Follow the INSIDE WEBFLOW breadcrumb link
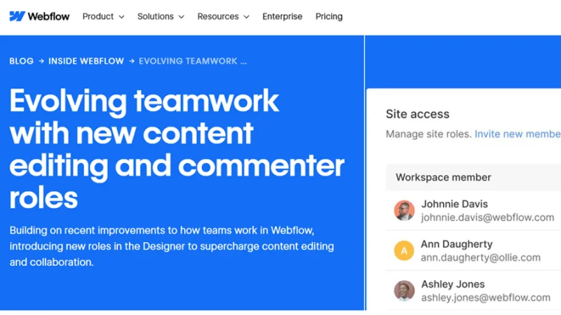The width and height of the screenshot is (561, 315). 86,61
